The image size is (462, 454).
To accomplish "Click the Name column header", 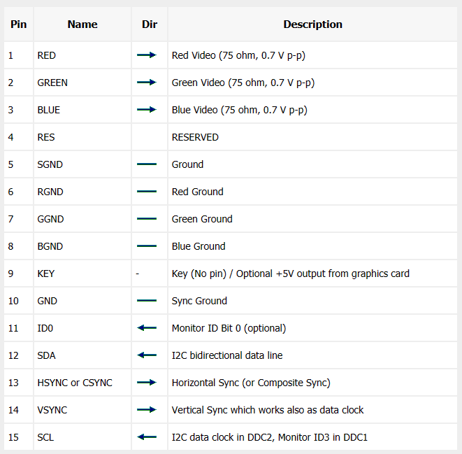I will click(82, 24).
